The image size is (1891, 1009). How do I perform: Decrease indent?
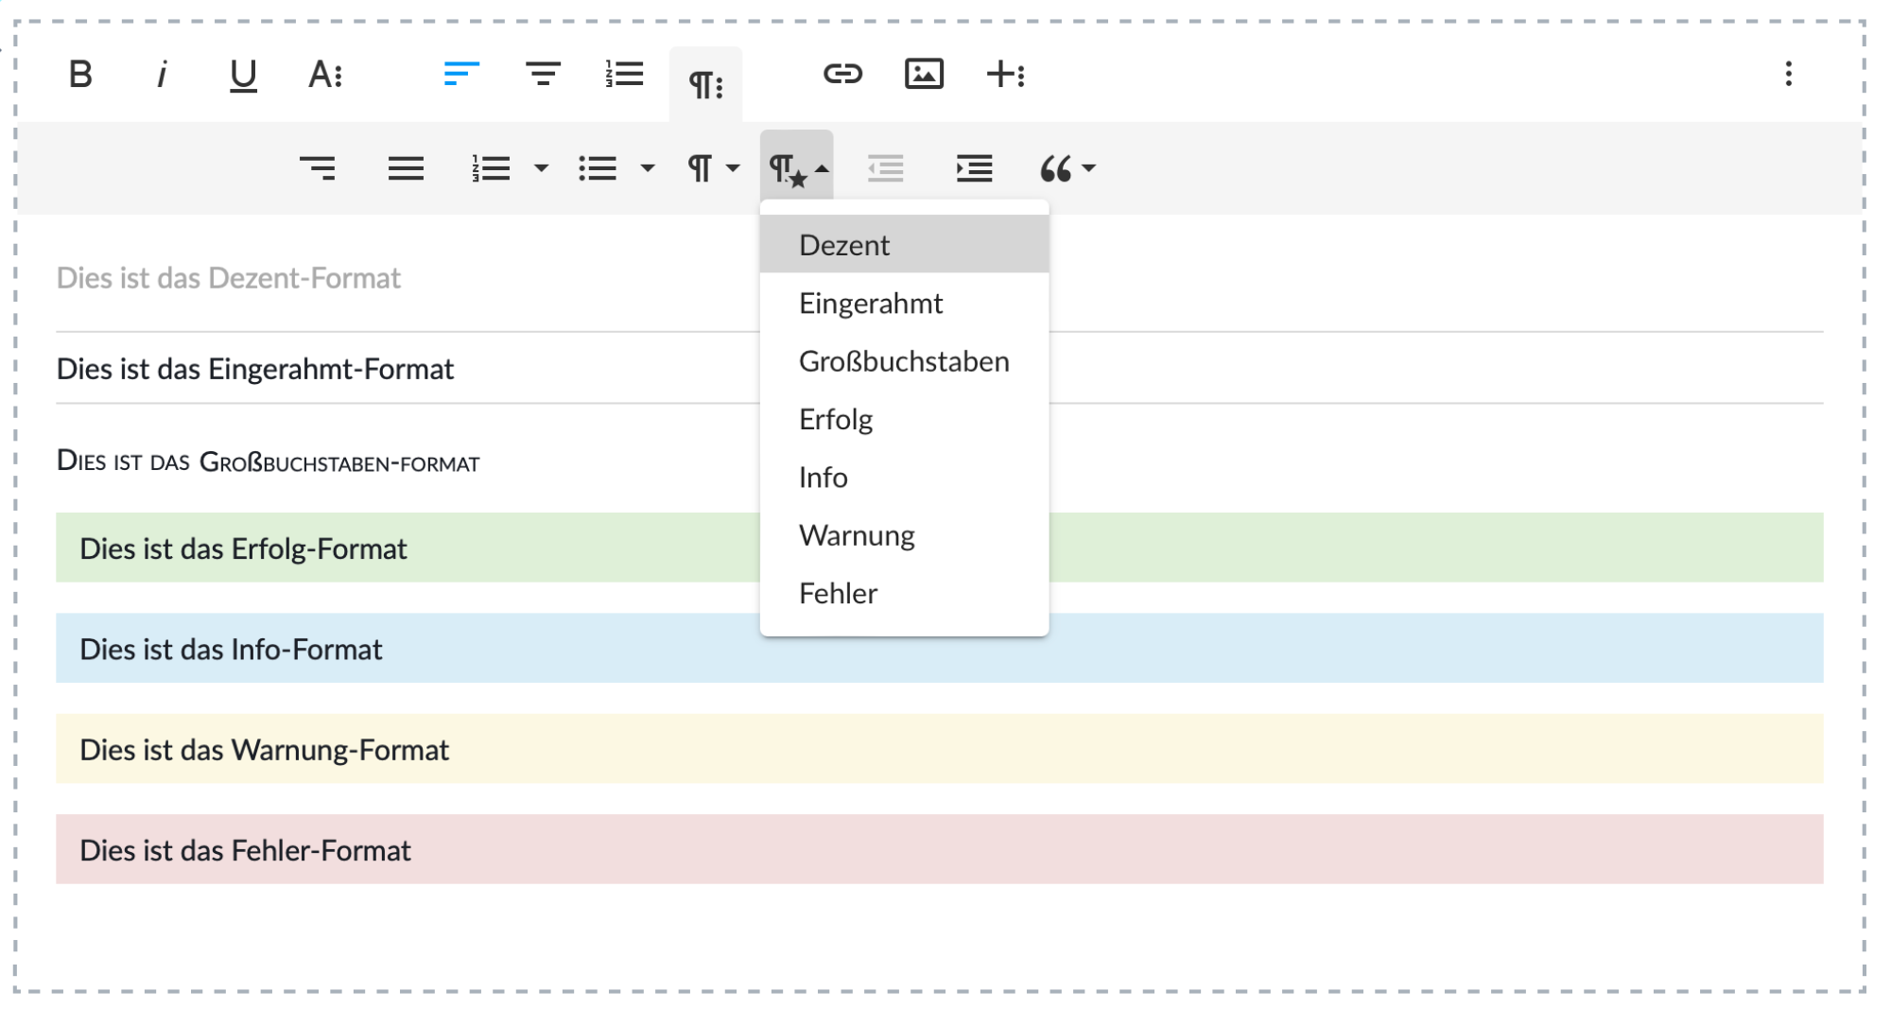[x=886, y=168]
